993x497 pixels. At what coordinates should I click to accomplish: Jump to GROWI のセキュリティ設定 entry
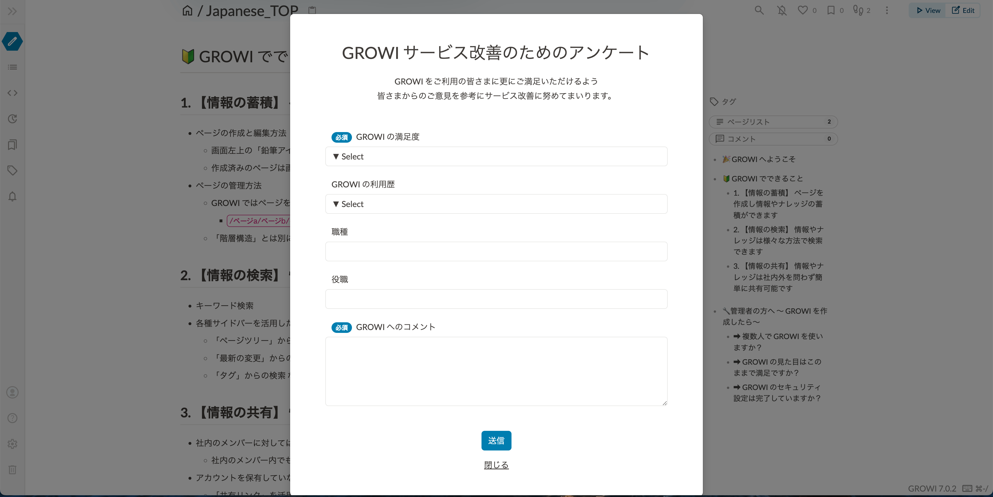tap(777, 393)
